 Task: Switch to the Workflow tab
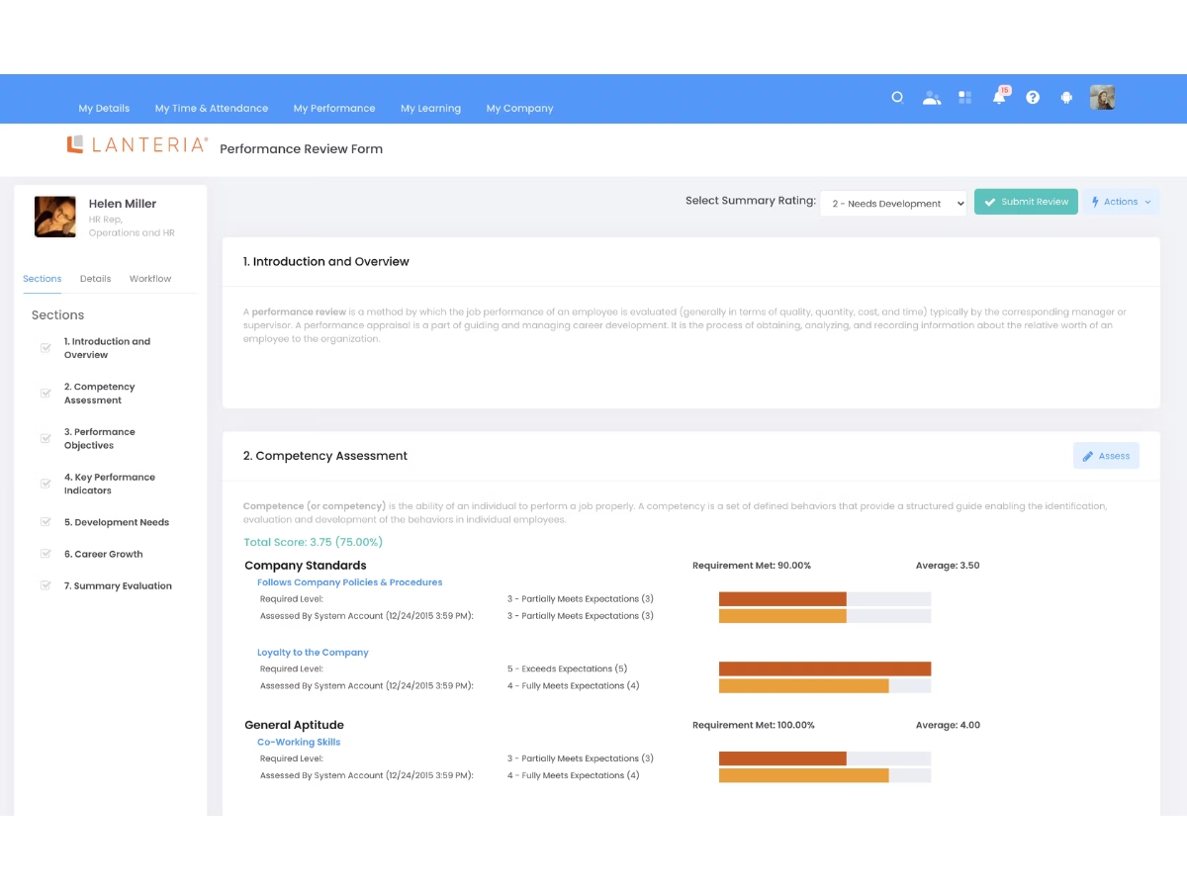tap(150, 279)
